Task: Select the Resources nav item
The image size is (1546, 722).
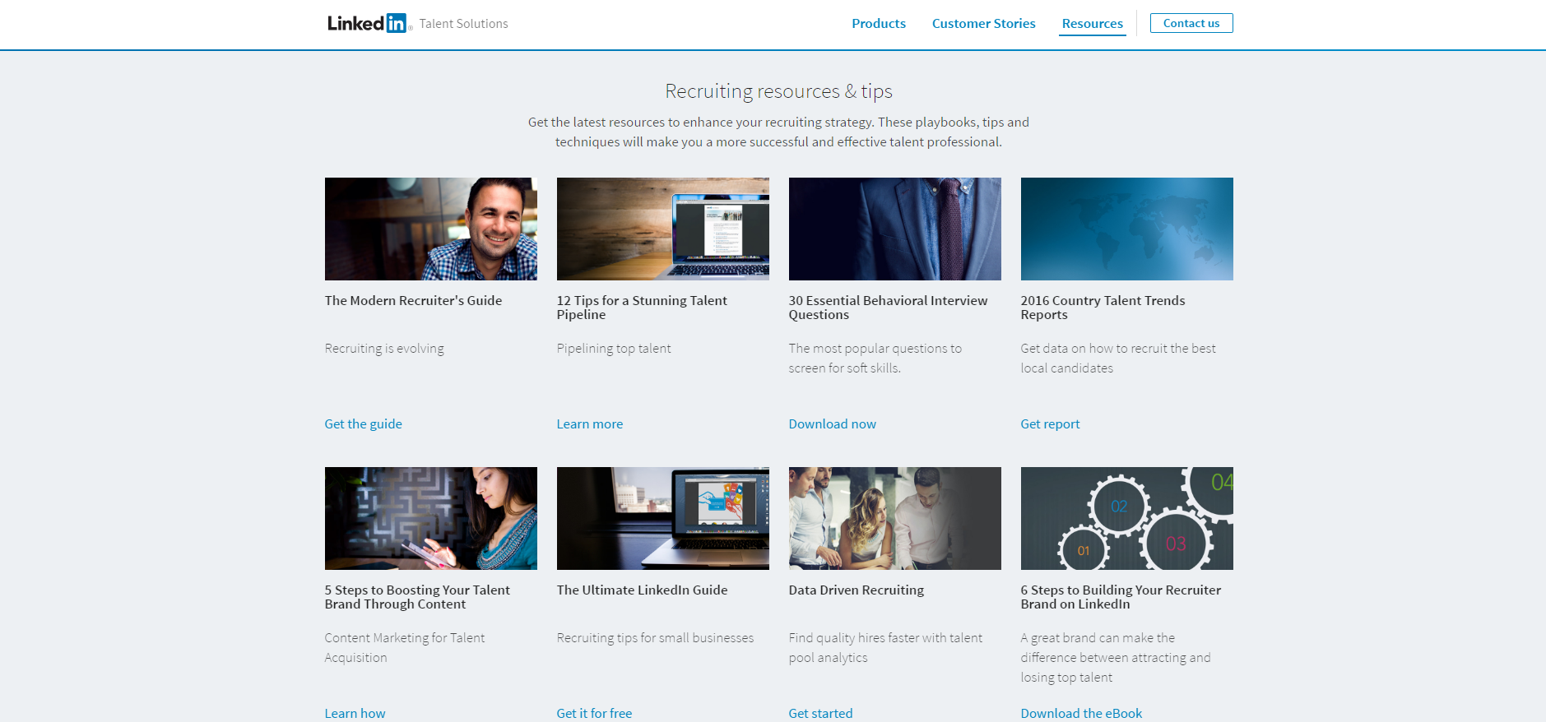Action: click(1092, 24)
